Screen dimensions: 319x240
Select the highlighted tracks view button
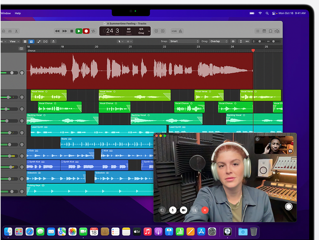click(x=31, y=41)
